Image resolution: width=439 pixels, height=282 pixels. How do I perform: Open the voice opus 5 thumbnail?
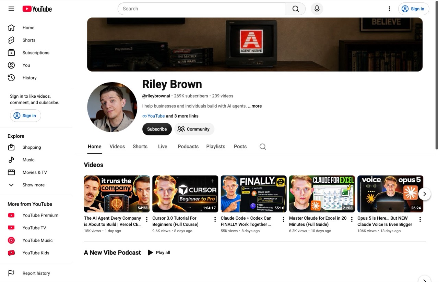pyautogui.click(x=390, y=194)
